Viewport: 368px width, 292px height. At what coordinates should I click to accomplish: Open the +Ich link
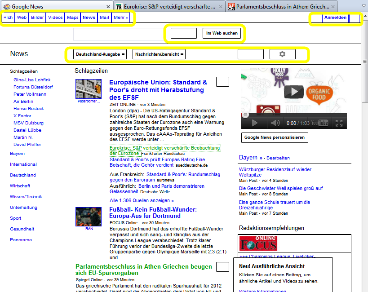pyautogui.click(x=8, y=18)
